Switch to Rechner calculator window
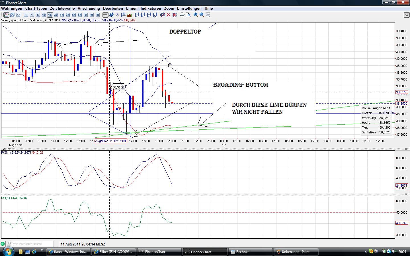Image resolution: width=410 pixels, height=256 pixels. point(250,252)
